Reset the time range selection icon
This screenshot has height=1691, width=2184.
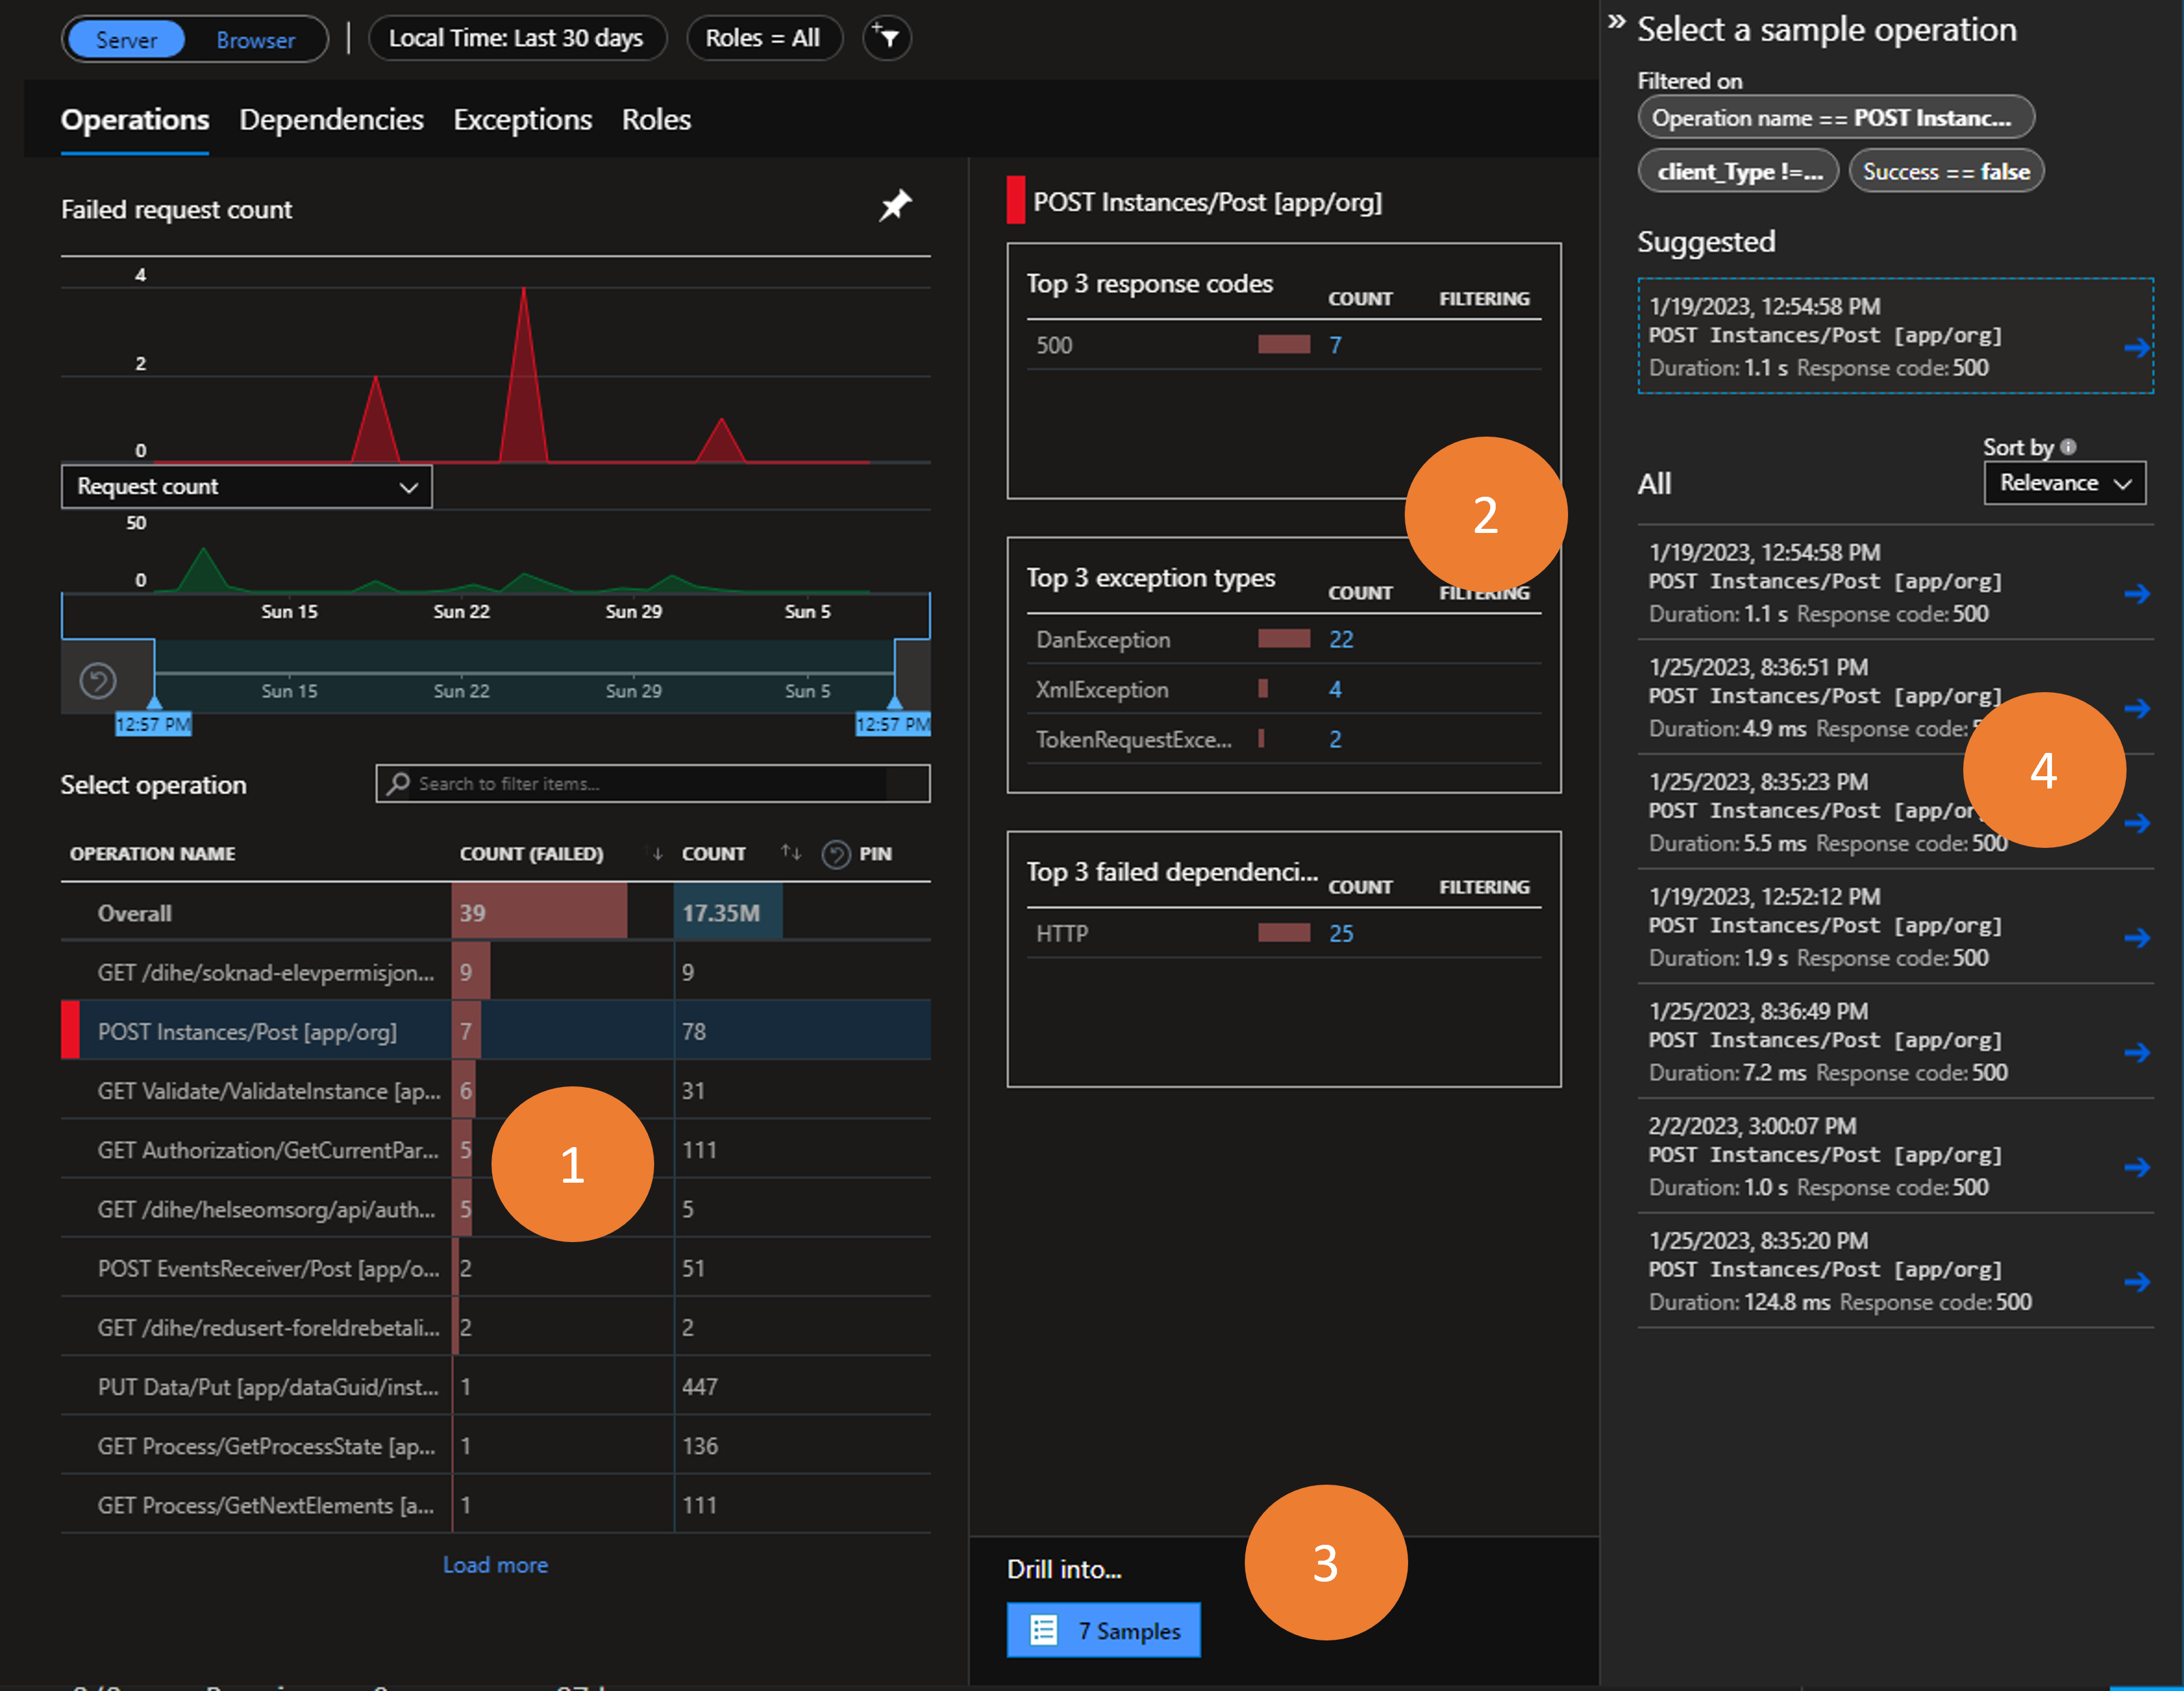(98, 682)
